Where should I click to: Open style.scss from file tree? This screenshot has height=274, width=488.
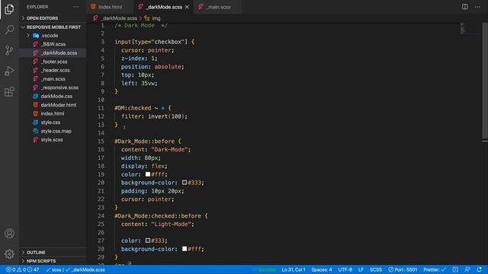(53, 140)
